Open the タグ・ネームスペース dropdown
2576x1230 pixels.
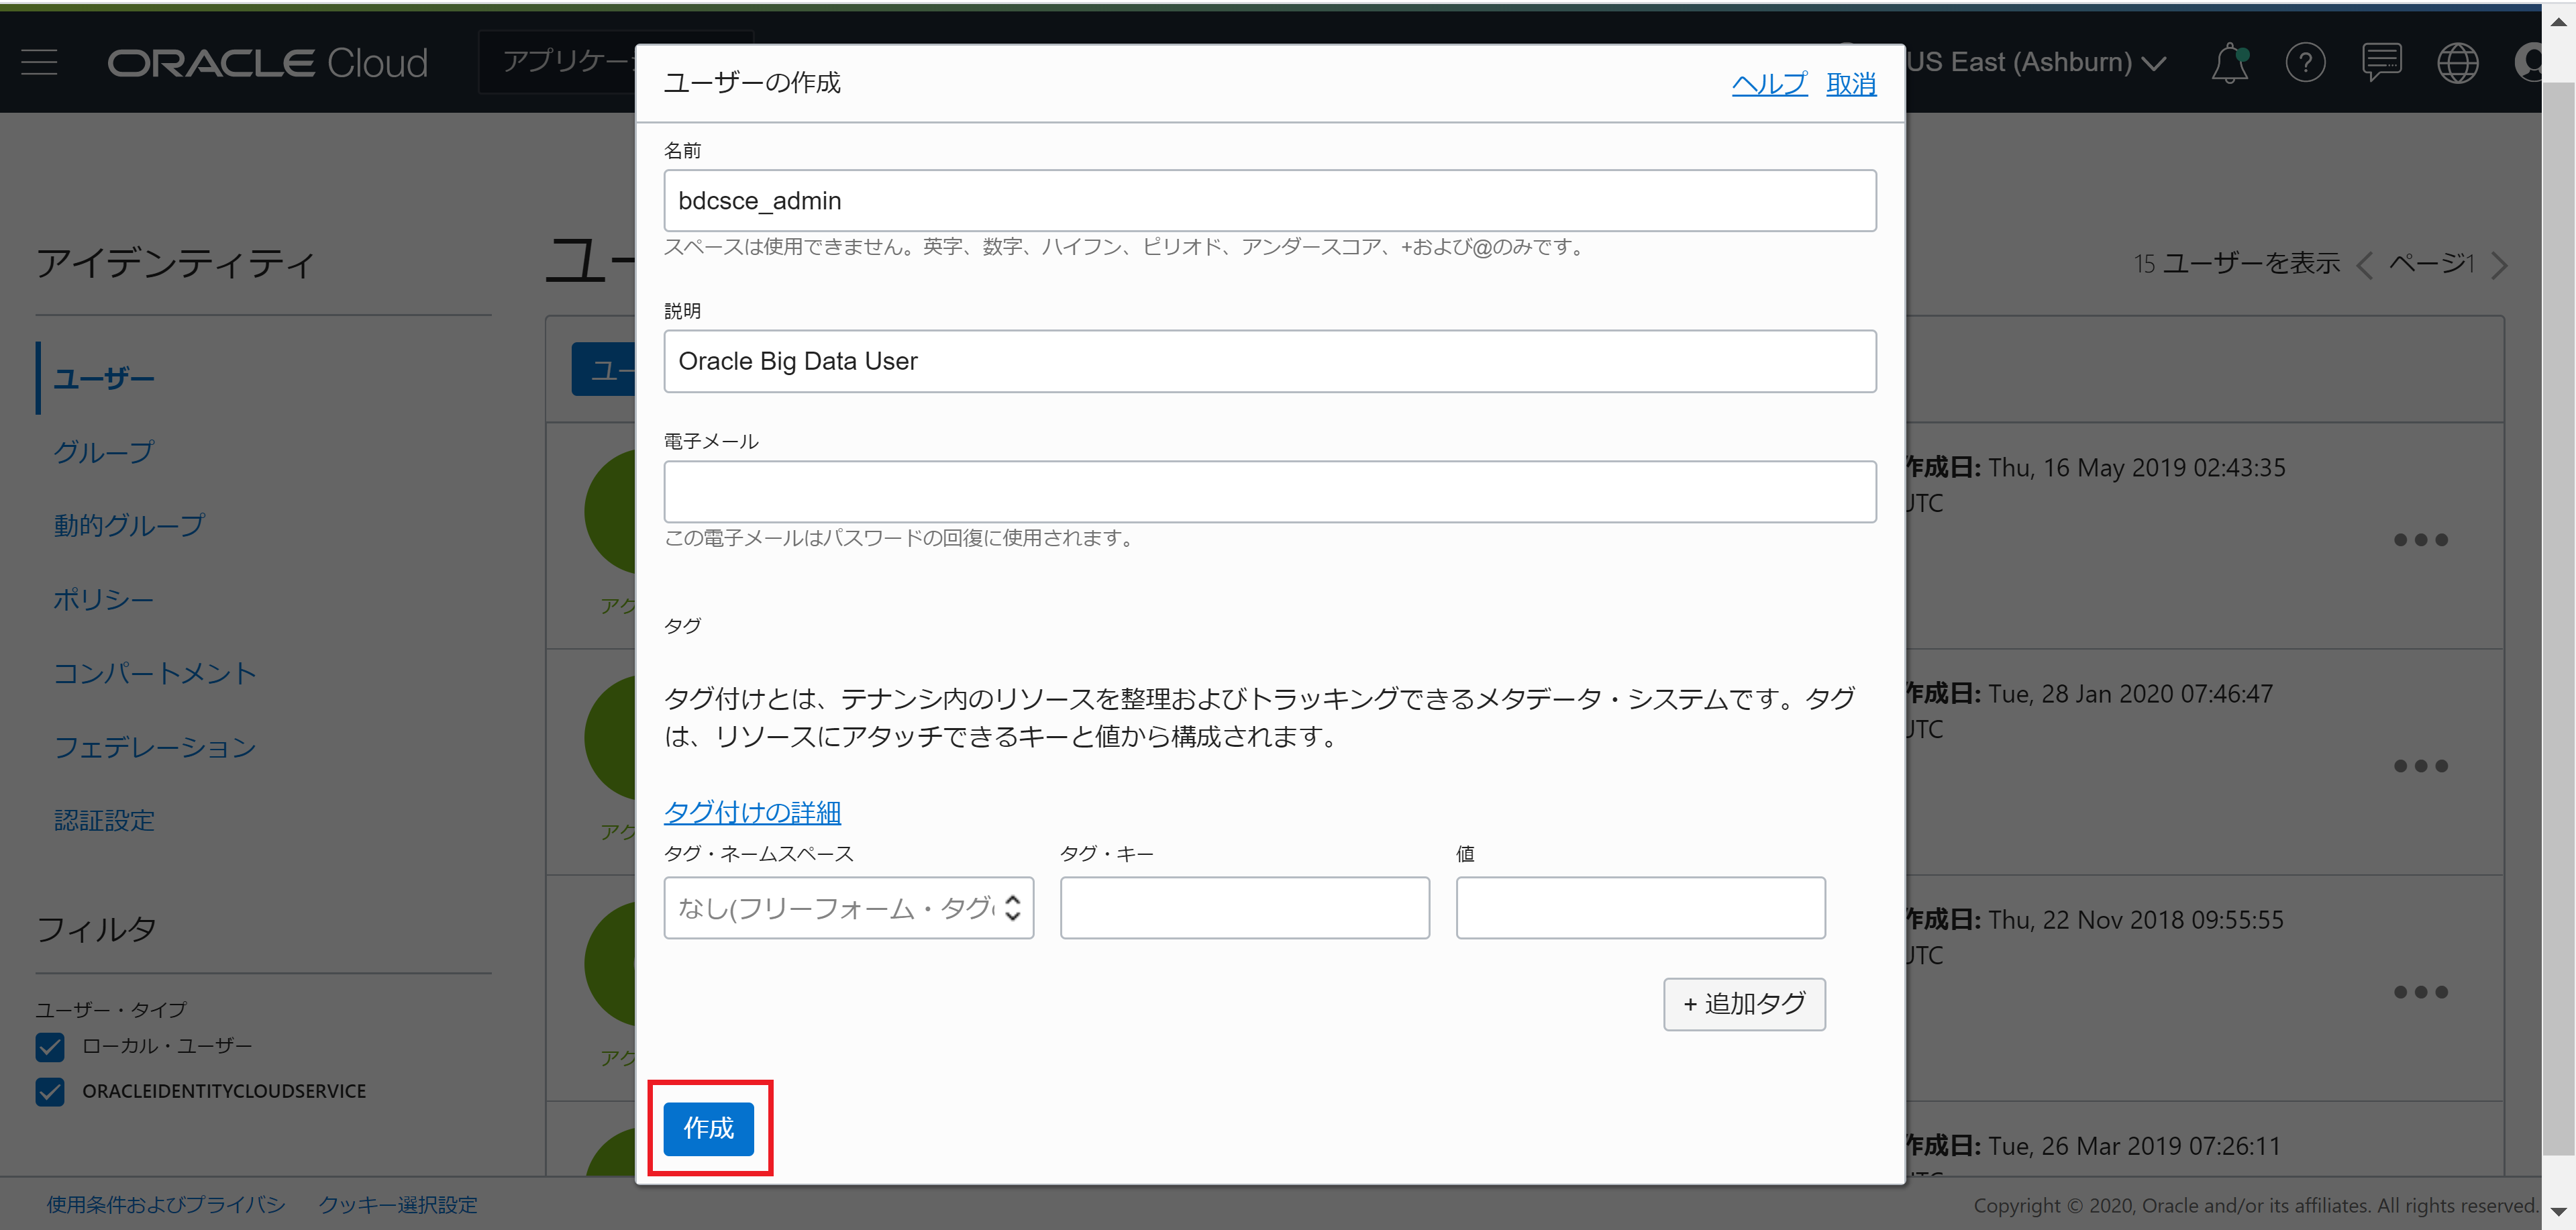[x=848, y=908]
